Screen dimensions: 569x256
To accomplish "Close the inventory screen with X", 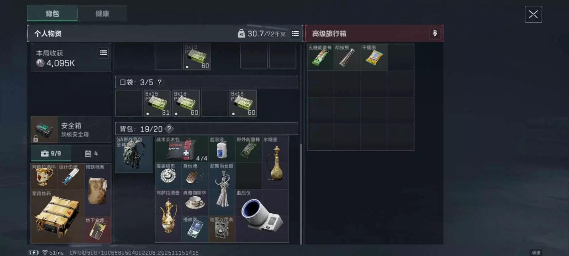I will 533,14.
